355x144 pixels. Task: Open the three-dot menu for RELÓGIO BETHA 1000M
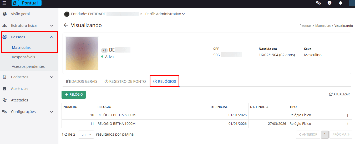(x=348, y=124)
